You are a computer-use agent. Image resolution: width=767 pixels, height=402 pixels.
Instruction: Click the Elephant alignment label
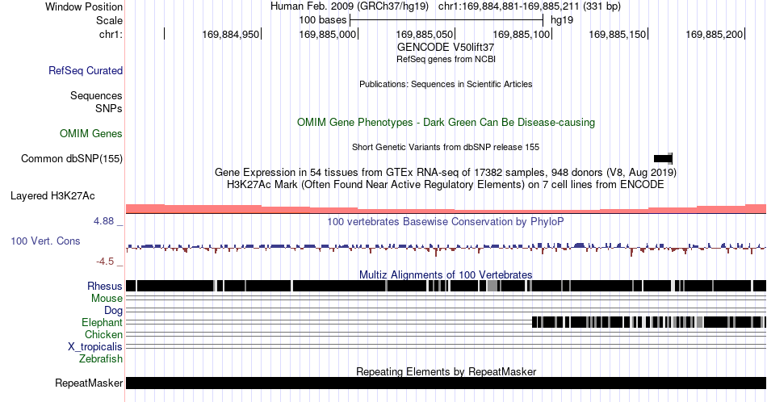click(x=102, y=322)
